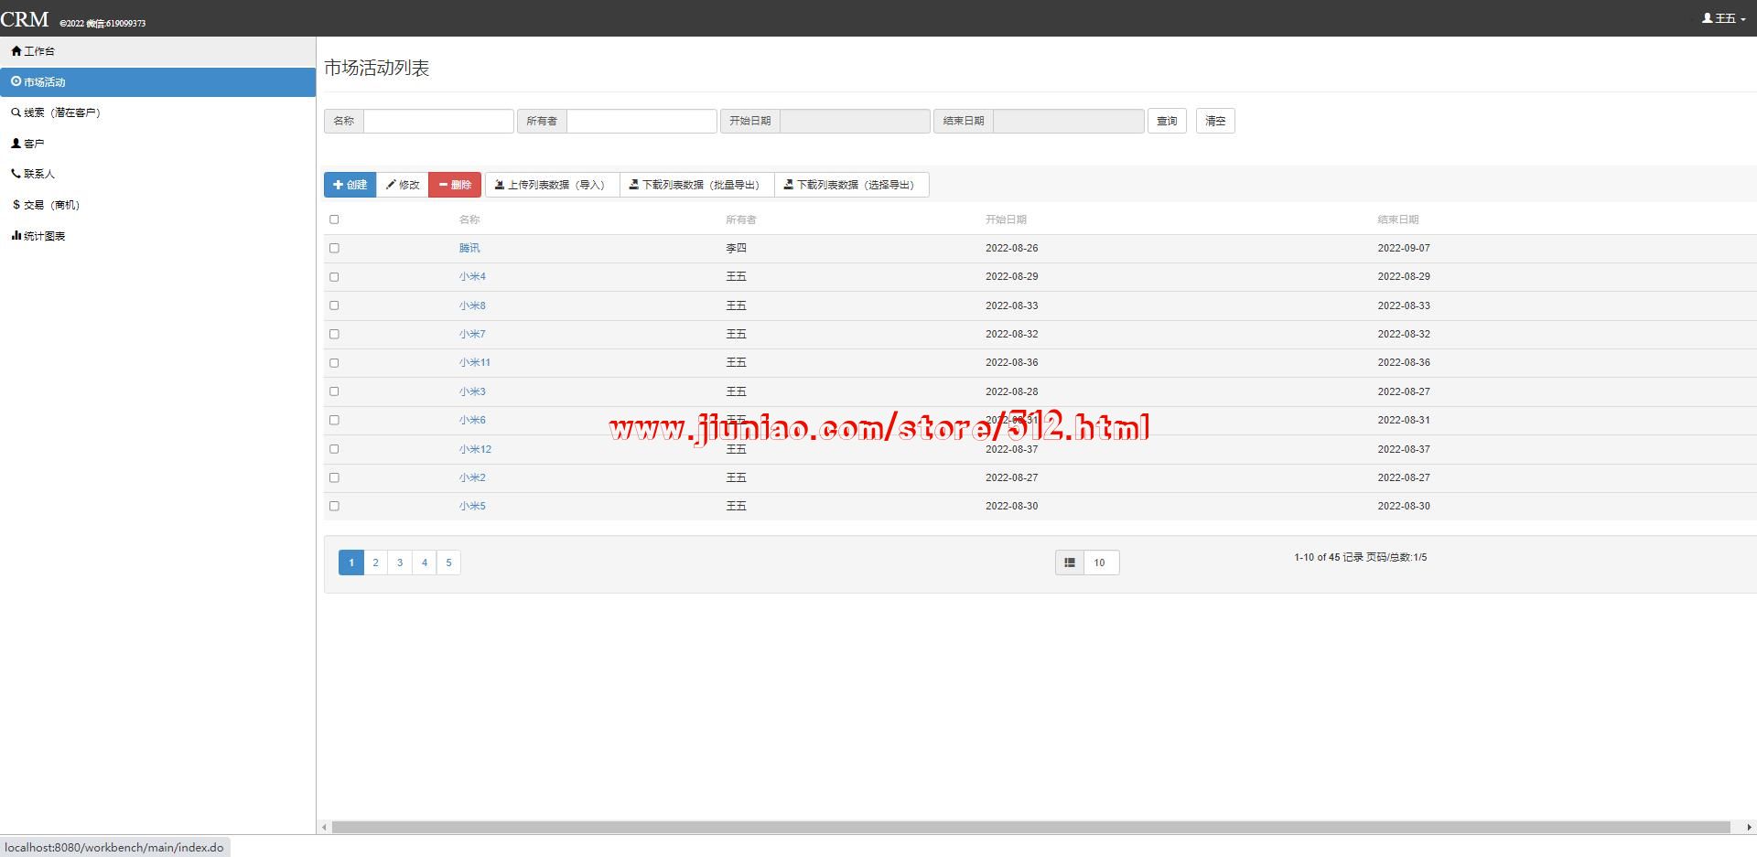Open the 王五 user dropdown menu
The width and height of the screenshot is (1757, 857).
pos(1723,18)
